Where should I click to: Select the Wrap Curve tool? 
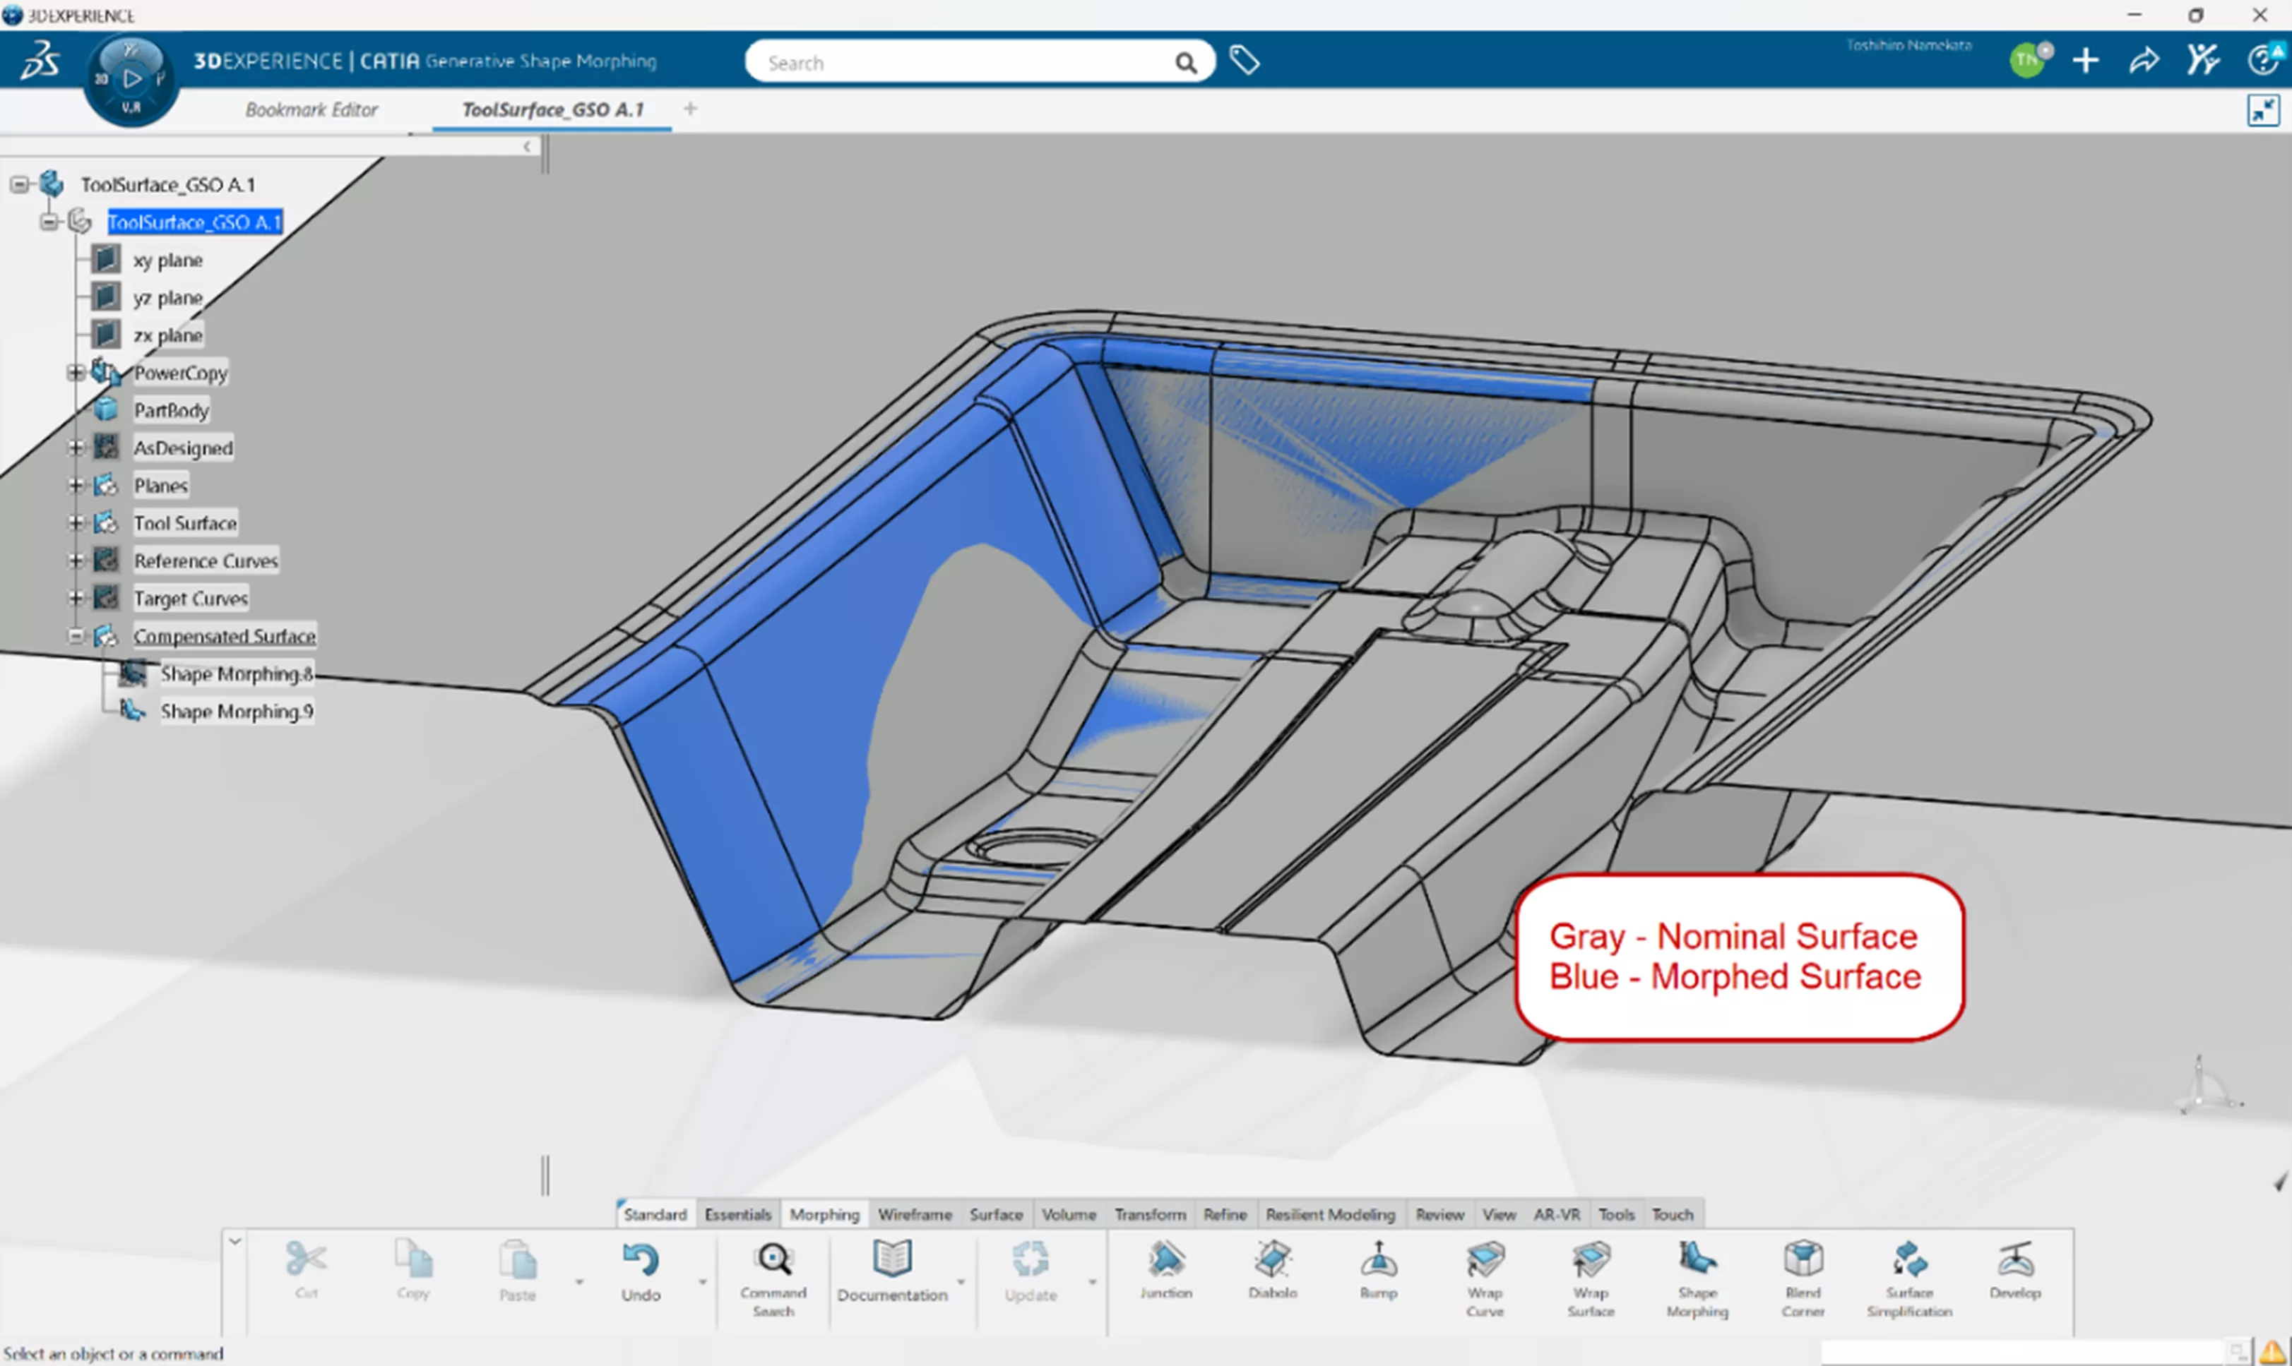[1485, 1261]
